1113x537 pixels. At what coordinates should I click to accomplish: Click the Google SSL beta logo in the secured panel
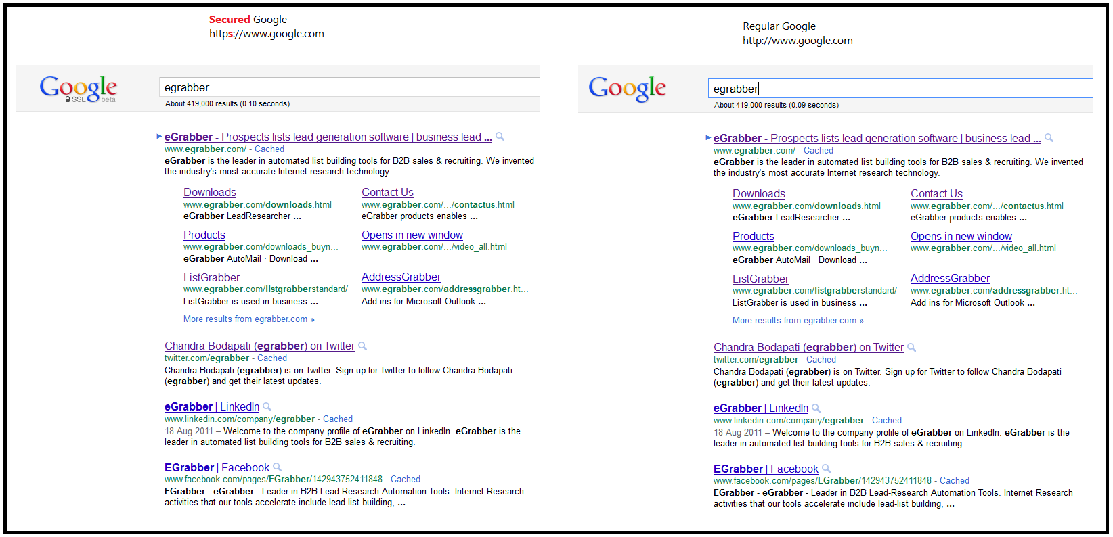(78, 88)
